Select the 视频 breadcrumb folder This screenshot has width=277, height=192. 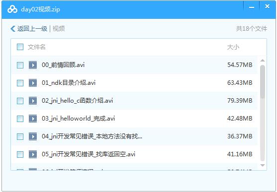tap(59, 29)
